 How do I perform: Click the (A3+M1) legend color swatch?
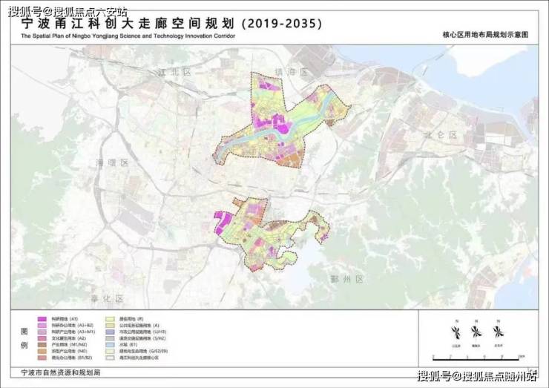[x=42, y=332]
